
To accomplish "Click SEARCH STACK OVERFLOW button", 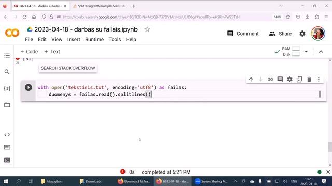I will pyautogui.click(x=68, y=68).
